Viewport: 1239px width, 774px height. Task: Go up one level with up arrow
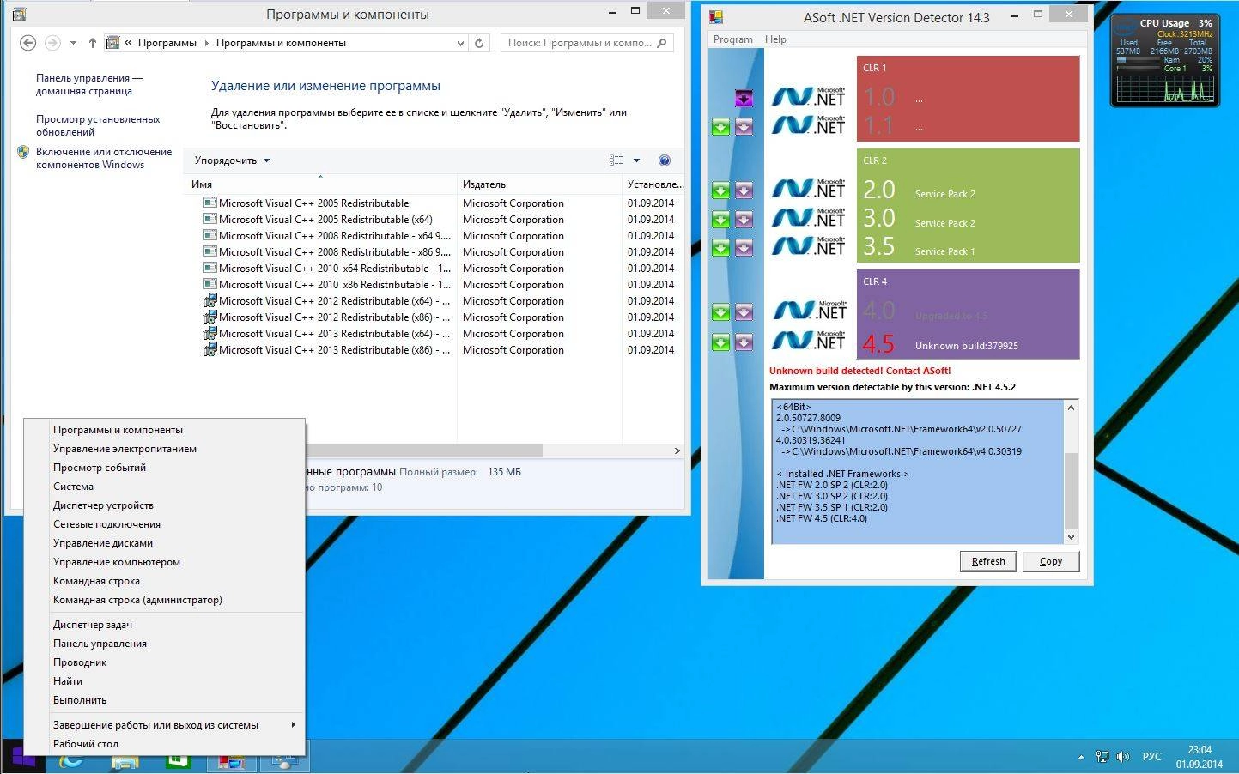(x=93, y=43)
